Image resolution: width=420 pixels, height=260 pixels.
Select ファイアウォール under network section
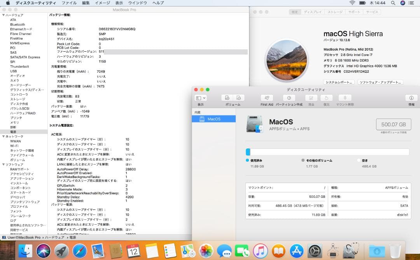22,155
